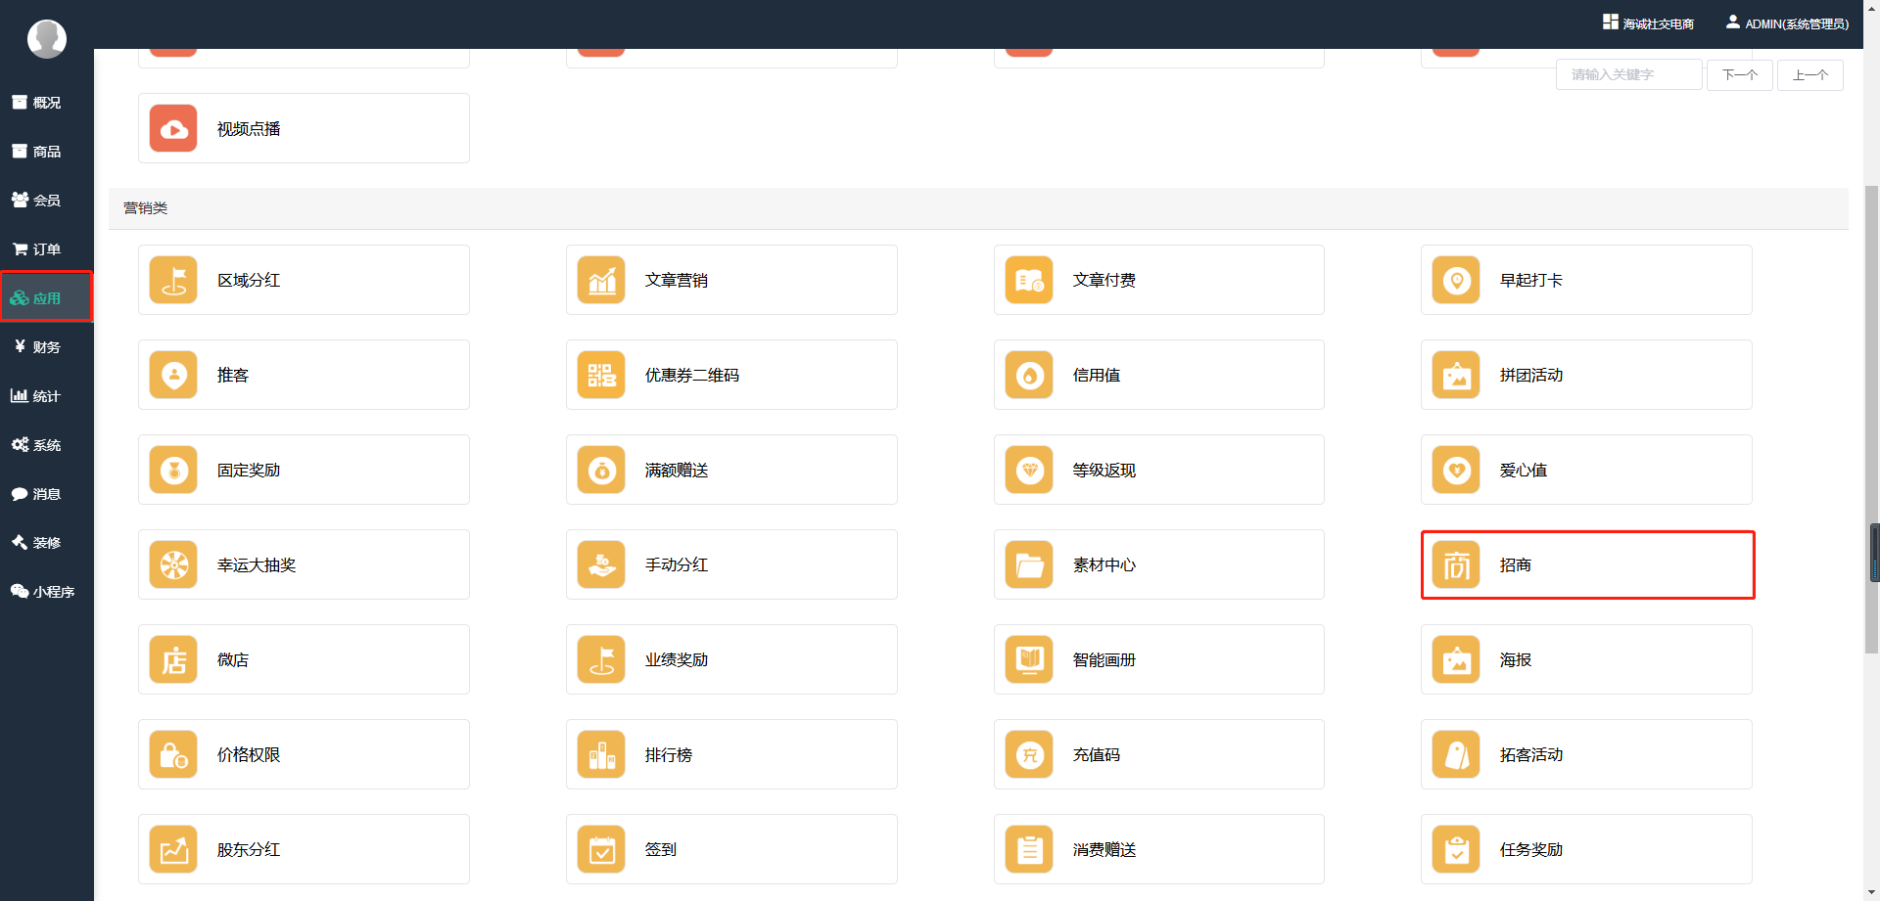Image resolution: width=1880 pixels, height=901 pixels.
Task: Click the 素材中心 folder icon
Action: pos(1029,565)
